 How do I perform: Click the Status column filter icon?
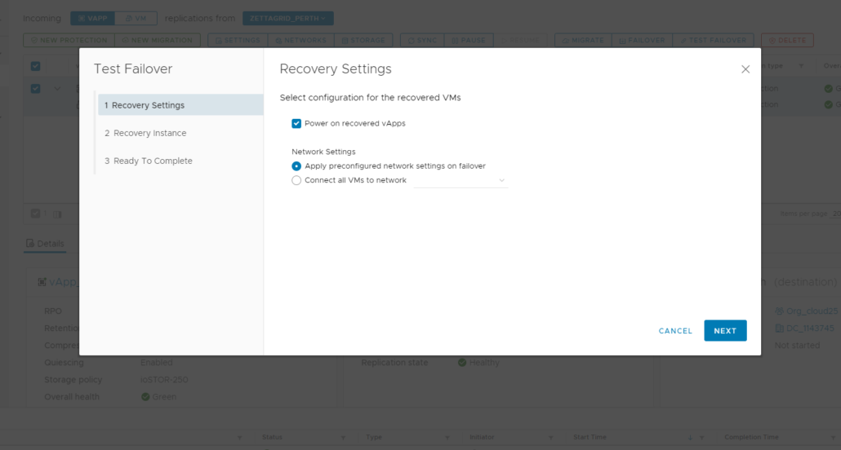[343, 438]
